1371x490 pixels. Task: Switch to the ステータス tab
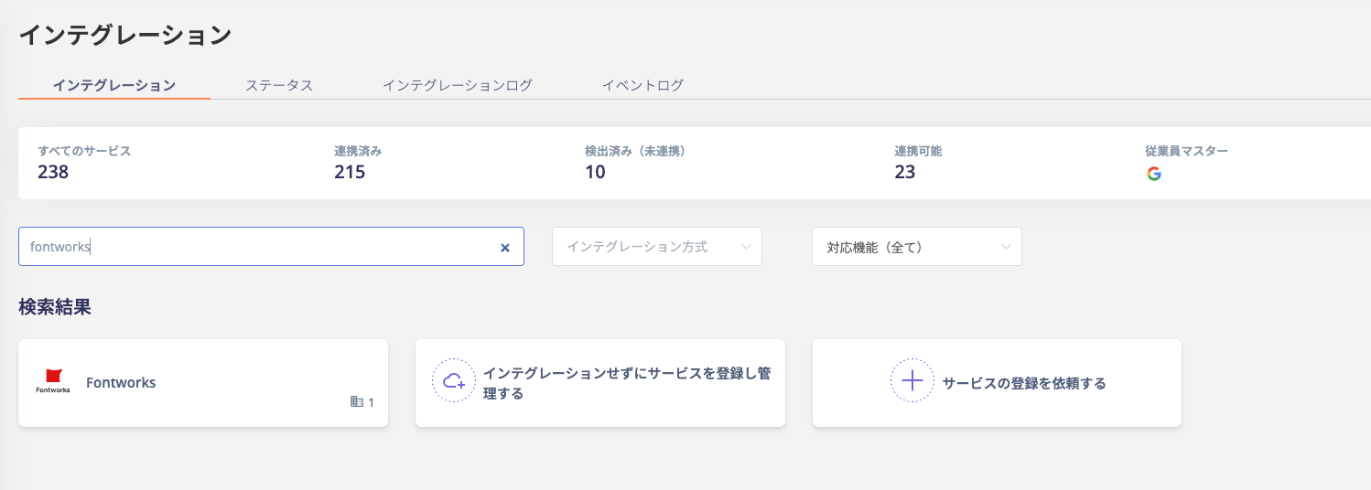279,85
